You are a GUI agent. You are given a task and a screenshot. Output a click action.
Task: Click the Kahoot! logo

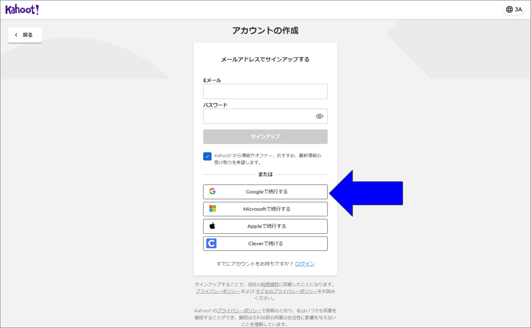22,9
